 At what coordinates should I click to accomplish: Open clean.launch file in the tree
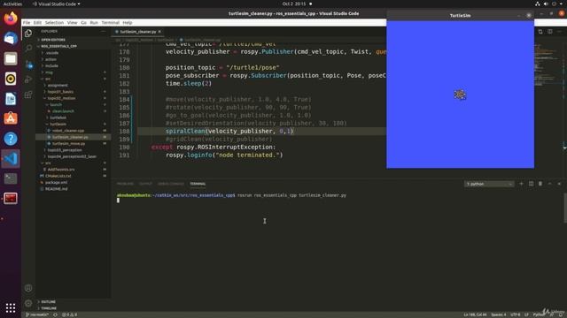63,111
